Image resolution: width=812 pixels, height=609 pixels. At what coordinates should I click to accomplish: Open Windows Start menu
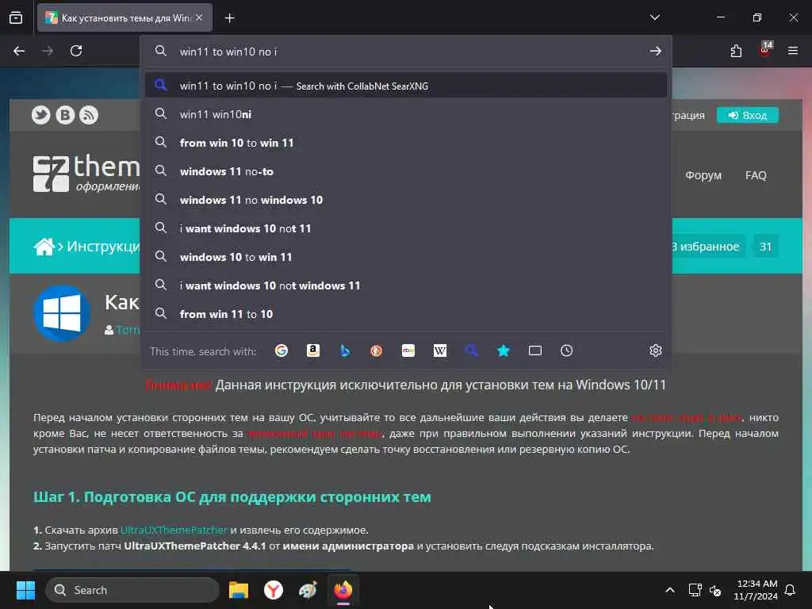point(25,590)
